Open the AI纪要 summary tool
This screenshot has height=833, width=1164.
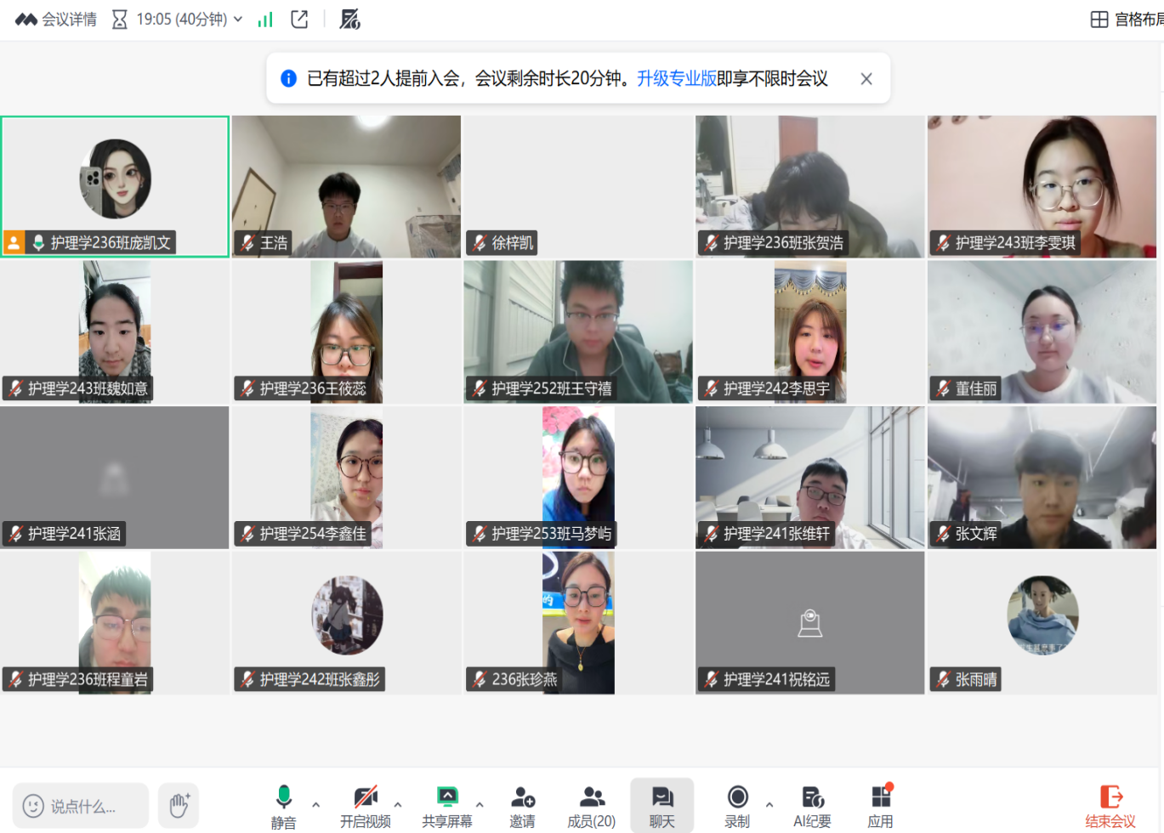(x=812, y=805)
